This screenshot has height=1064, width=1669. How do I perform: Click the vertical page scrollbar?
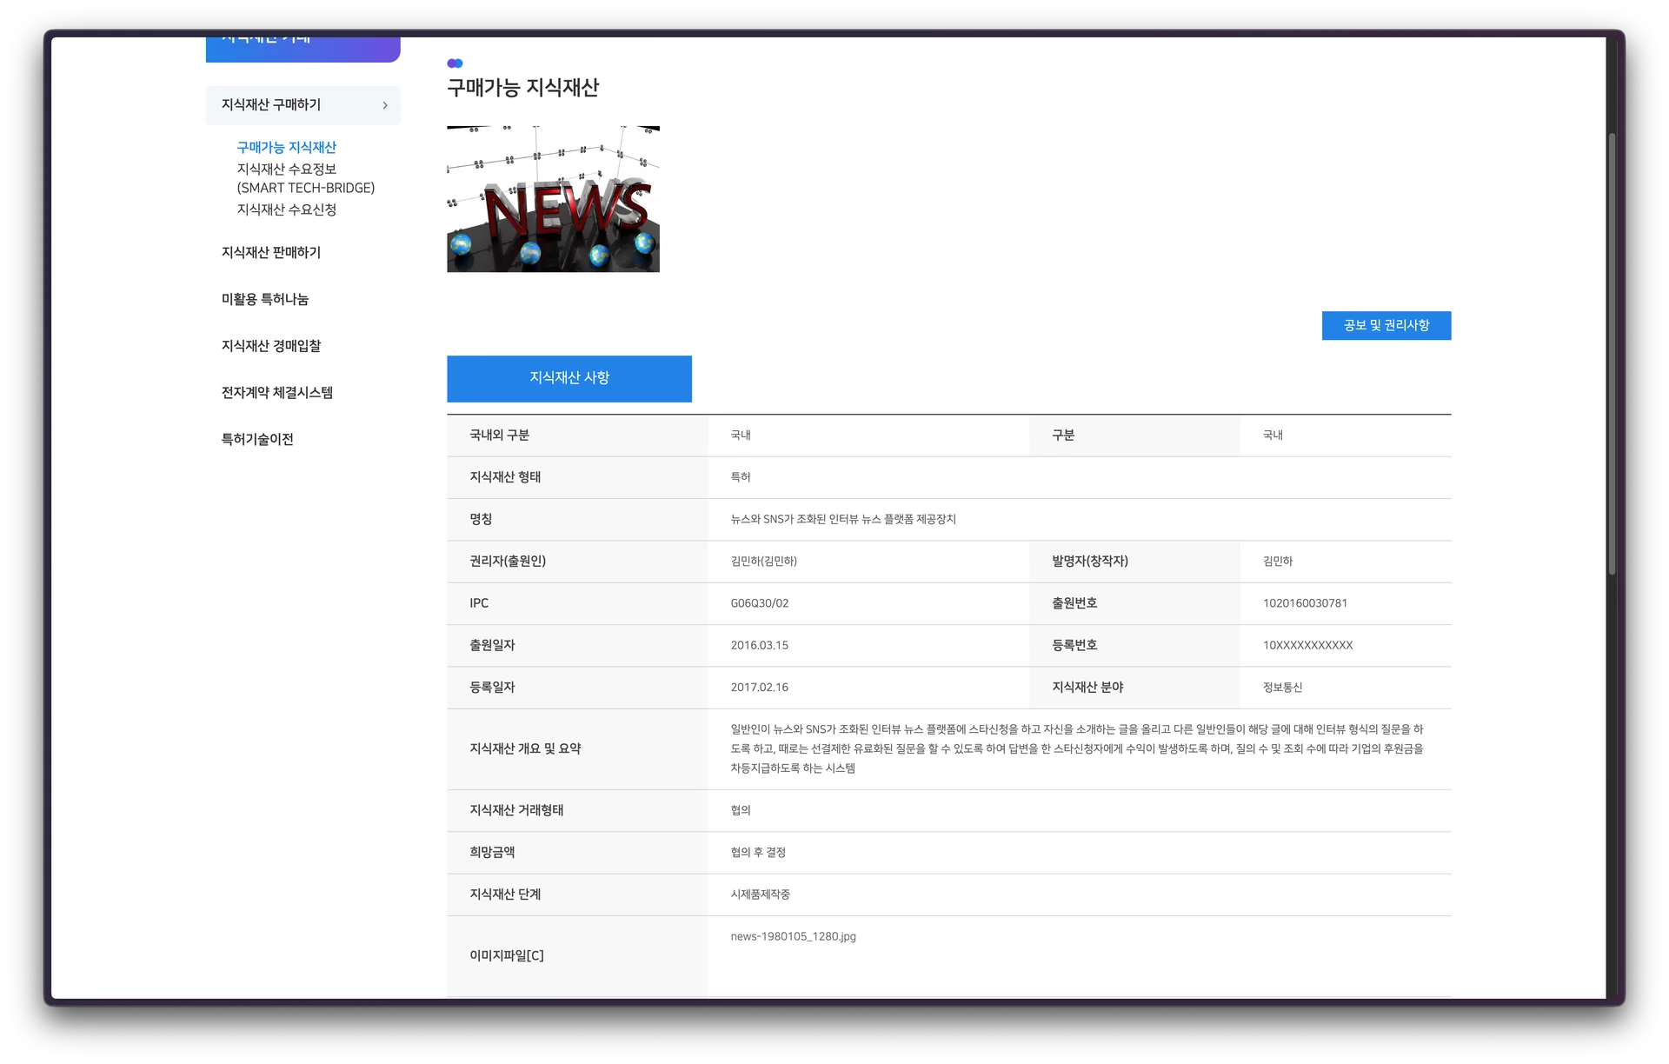click(1612, 353)
